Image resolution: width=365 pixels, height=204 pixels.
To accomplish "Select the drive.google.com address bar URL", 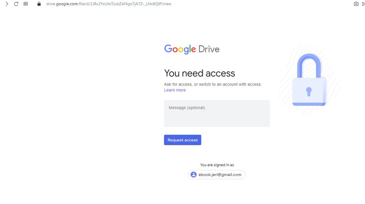I will click(109, 4).
